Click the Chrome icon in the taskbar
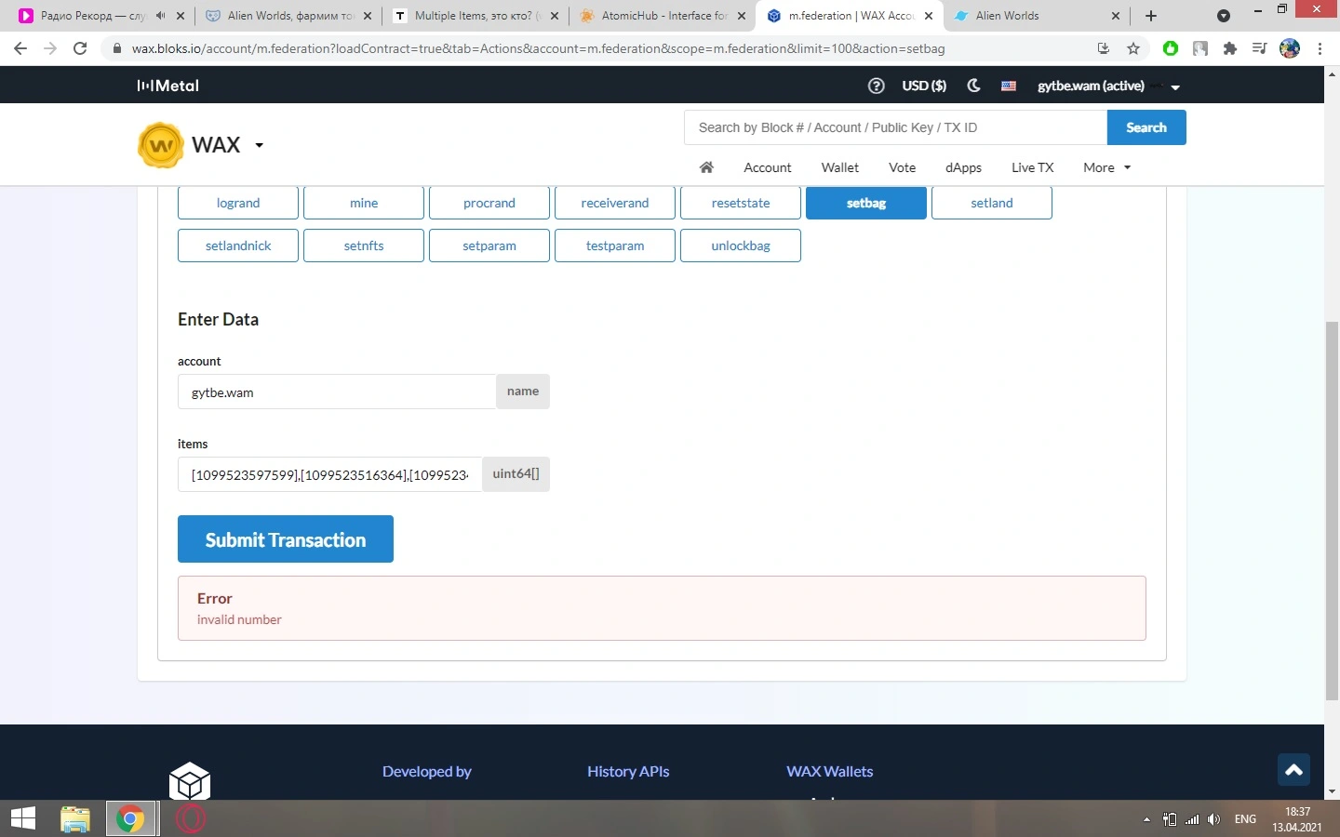This screenshot has width=1340, height=837. [x=130, y=818]
